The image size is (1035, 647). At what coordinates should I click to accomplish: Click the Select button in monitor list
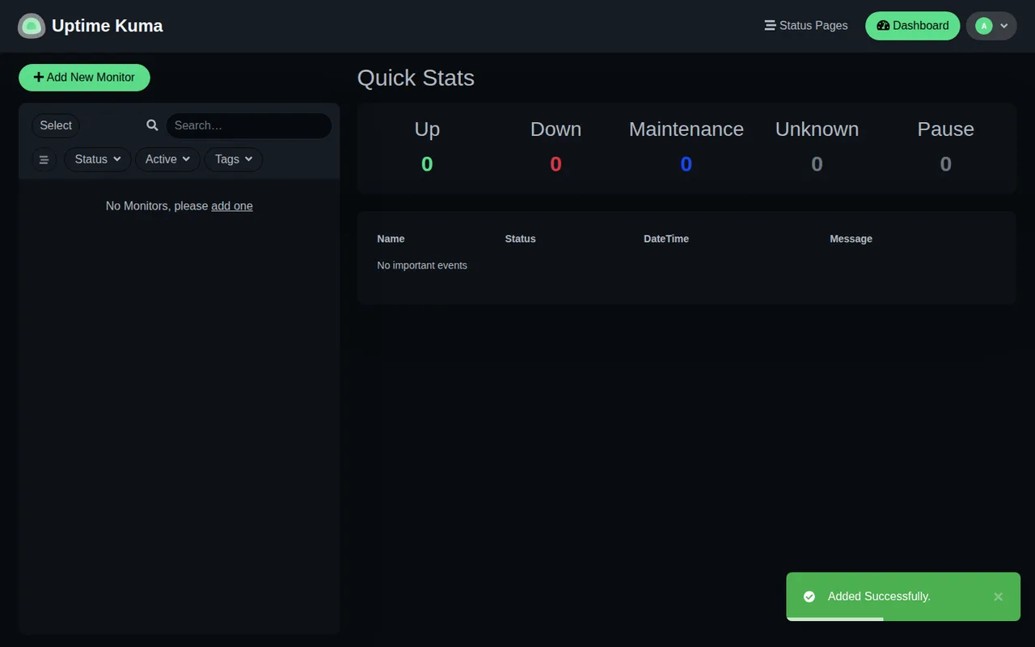56,125
